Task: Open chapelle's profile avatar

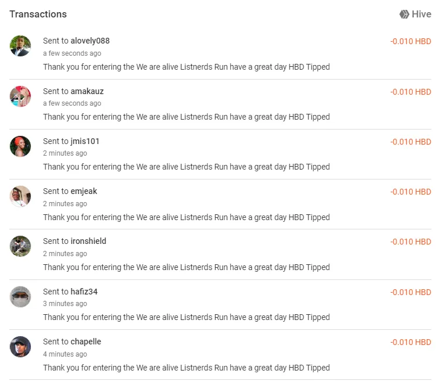Action: pos(20,347)
